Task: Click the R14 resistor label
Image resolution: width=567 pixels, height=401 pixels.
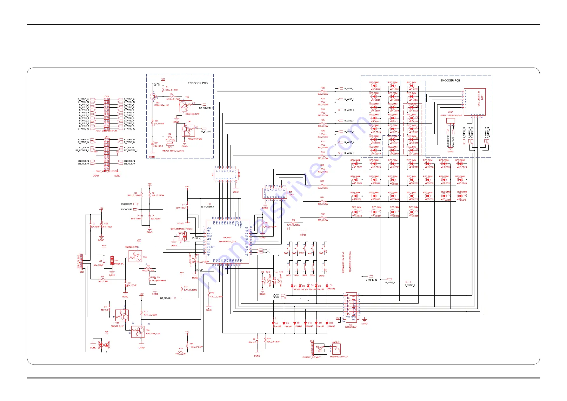Action: 191,344
